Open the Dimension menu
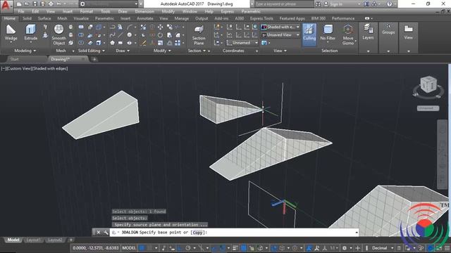 coord(144,11)
